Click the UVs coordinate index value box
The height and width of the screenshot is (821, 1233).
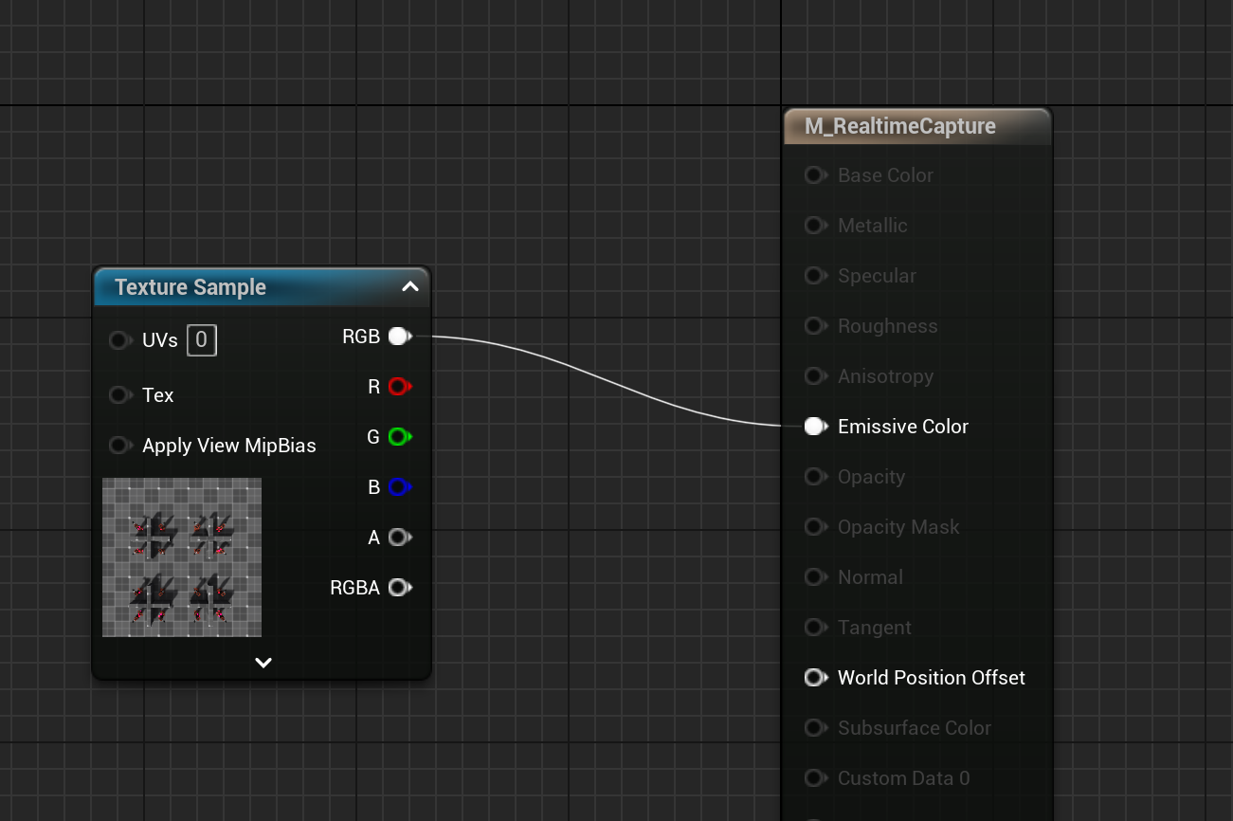click(x=202, y=340)
